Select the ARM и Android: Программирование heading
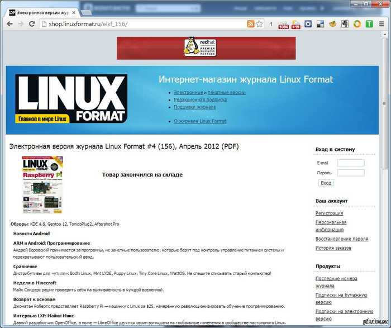Screen dimensions: 391x328 coord(51,243)
